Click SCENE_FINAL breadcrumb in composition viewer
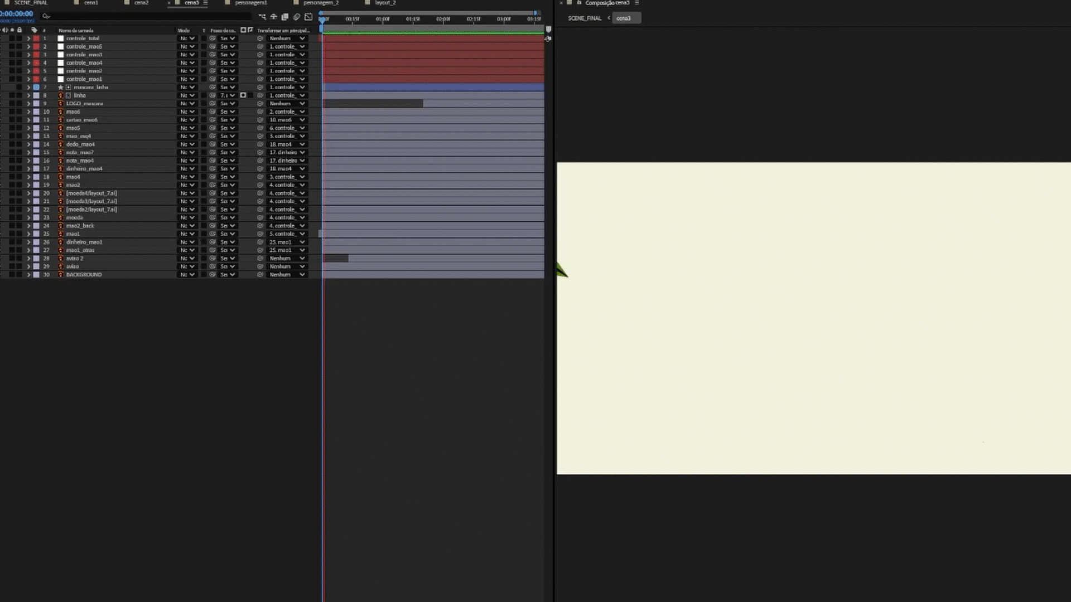Screen dimensions: 1071x602 click(584, 18)
